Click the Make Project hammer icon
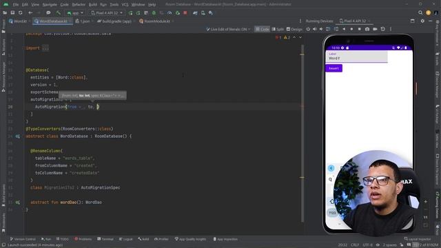Image resolution: width=441 pixels, height=248 pixels. tap(58, 13)
